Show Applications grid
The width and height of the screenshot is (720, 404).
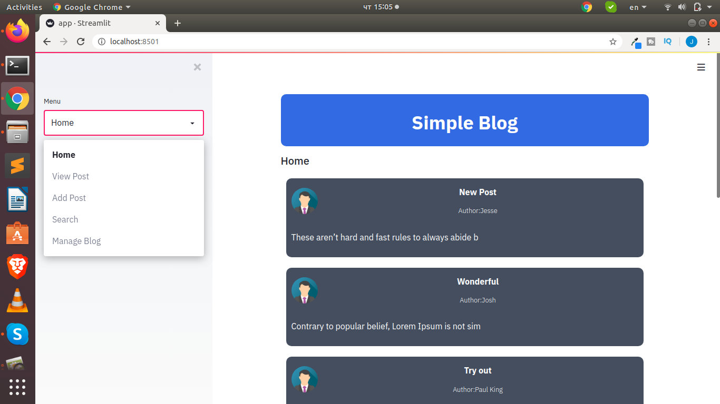pyautogui.click(x=17, y=387)
